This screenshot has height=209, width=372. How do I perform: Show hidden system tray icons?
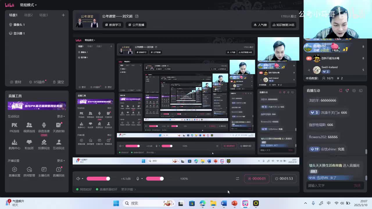(x=305, y=203)
